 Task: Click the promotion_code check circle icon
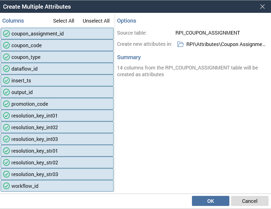click(6, 104)
